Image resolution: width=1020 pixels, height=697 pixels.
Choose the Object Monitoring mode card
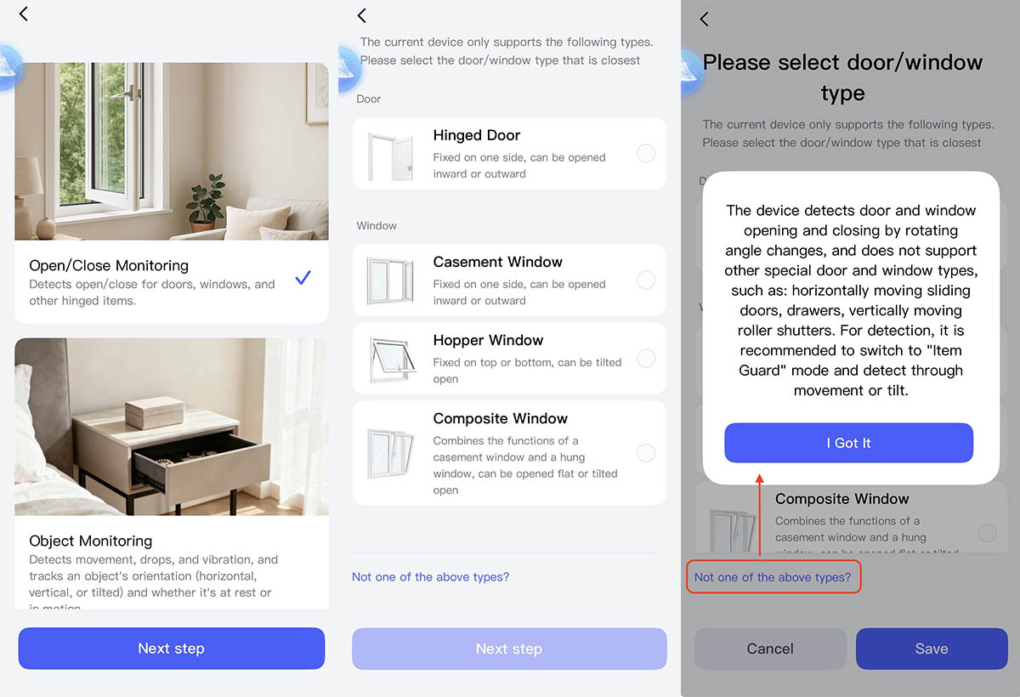point(172,473)
